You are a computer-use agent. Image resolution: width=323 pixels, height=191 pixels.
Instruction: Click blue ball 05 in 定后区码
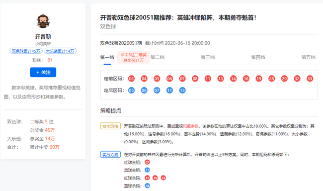(131, 91)
